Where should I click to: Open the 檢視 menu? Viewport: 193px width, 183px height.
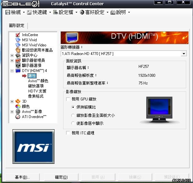coord(16,12)
